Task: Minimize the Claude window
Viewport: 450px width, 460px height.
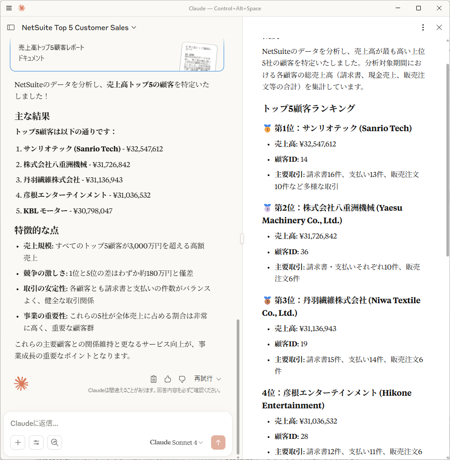Action: click(398, 8)
